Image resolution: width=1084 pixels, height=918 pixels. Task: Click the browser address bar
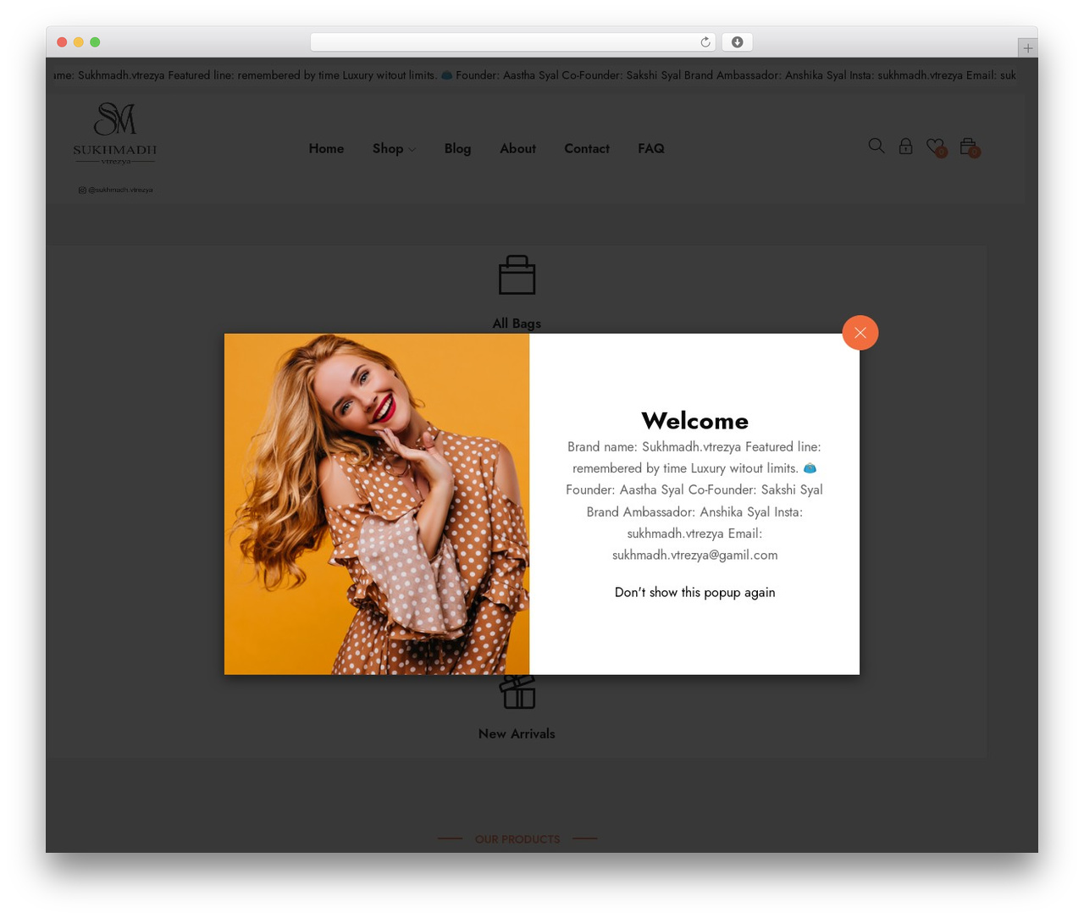tap(512, 42)
